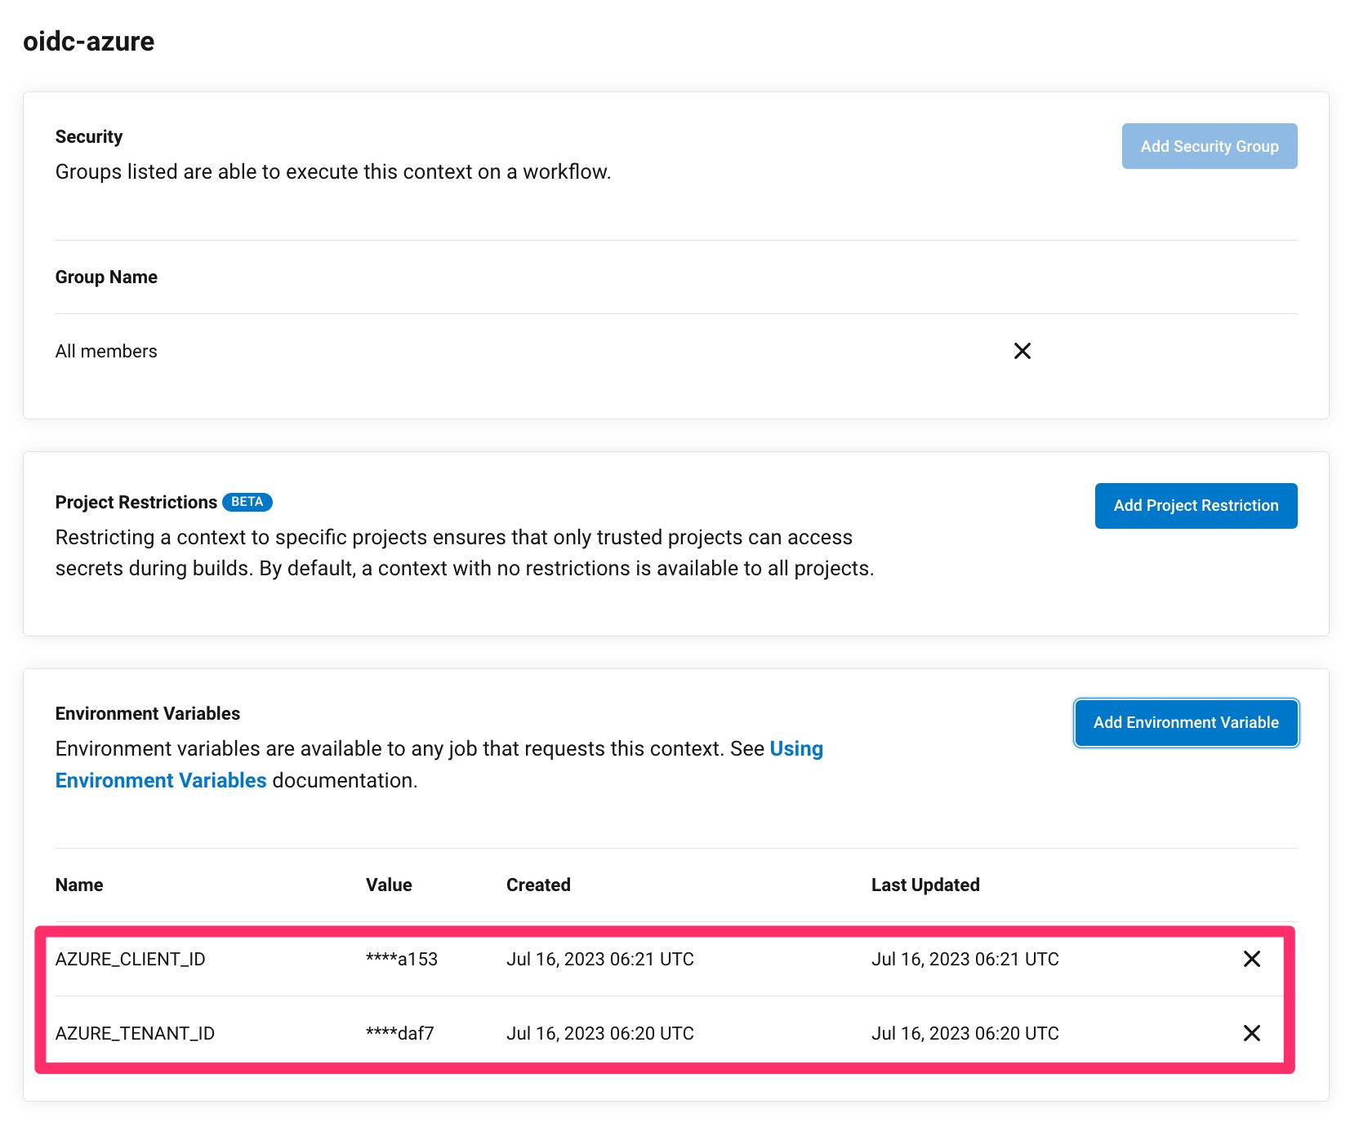Remove the All members security group
The width and height of the screenshot is (1359, 1131).
[x=1022, y=351]
